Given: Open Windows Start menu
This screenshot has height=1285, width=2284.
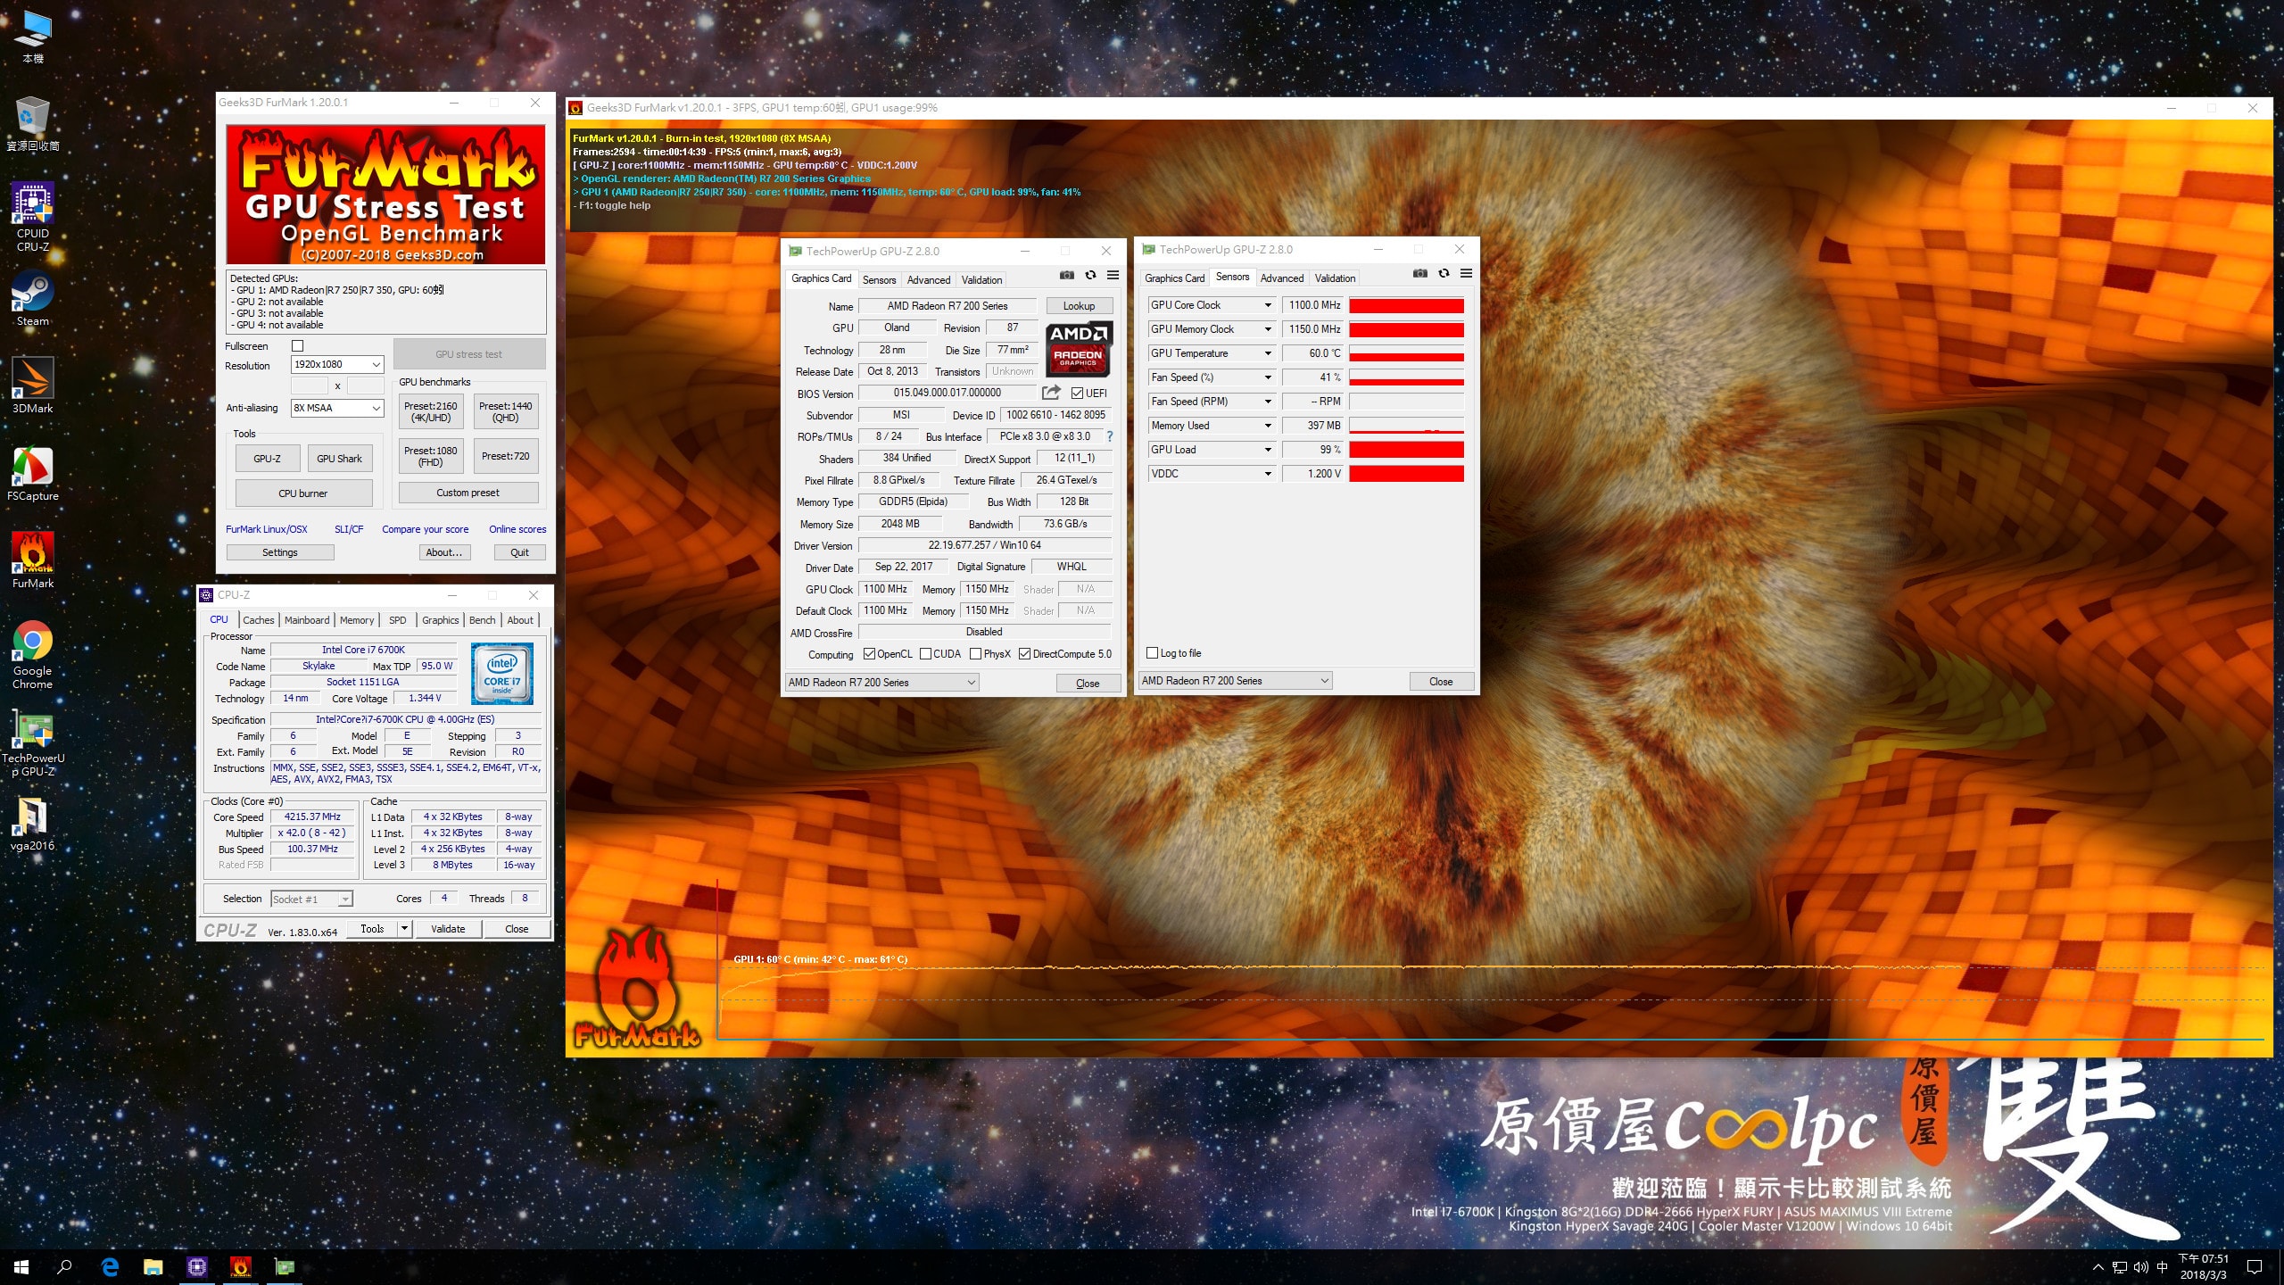Looking at the screenshot, I should [21, 1266].
